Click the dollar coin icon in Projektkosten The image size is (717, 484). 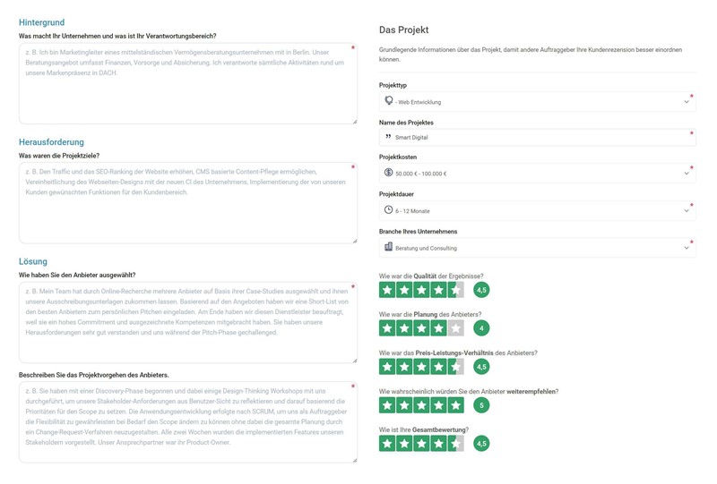(389, 172)
